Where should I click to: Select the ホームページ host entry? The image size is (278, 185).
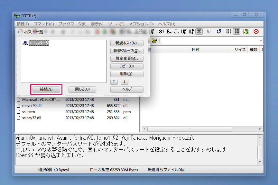click(39, 43)
